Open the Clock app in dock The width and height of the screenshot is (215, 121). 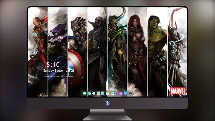pos(94,93)
